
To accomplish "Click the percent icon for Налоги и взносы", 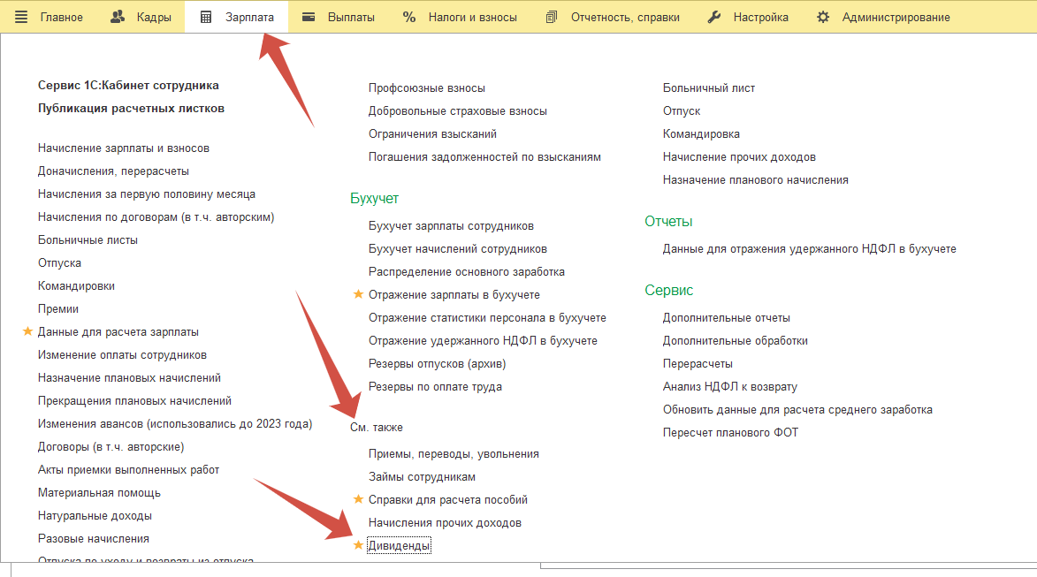I will [x=409, y=17].
